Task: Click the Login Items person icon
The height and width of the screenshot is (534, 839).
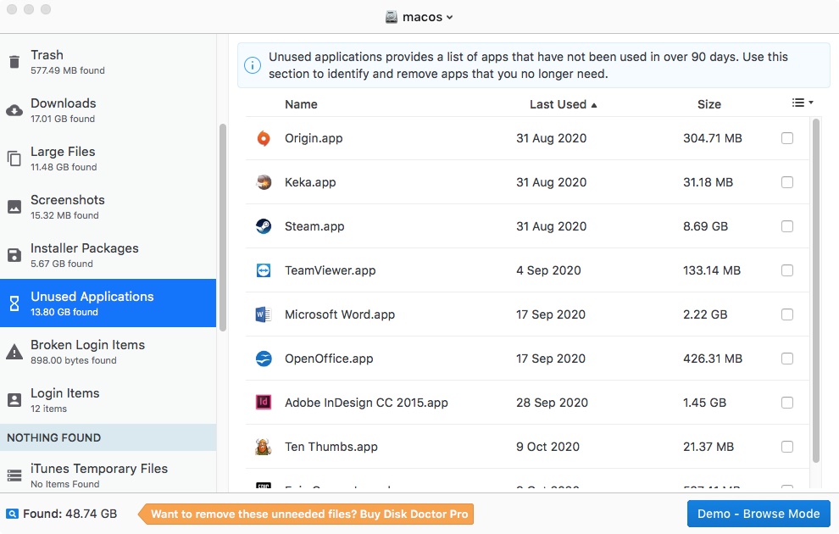Action: [14, 400]
